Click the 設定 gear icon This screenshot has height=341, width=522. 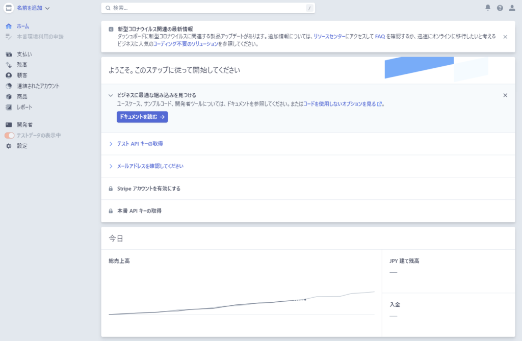(x=9, y=146)
